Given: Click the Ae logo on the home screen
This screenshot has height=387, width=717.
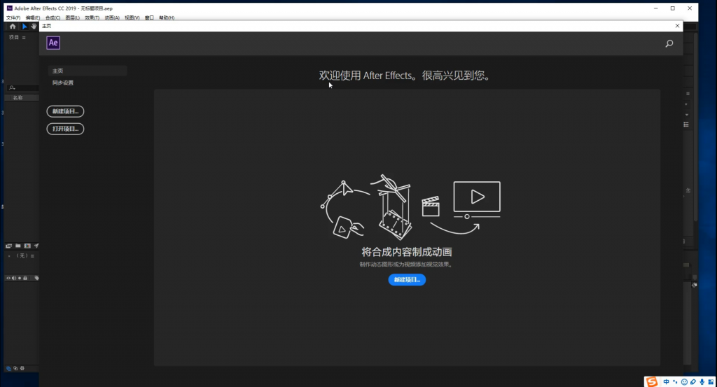Looking at the screenshot, I should coord(53,43).
